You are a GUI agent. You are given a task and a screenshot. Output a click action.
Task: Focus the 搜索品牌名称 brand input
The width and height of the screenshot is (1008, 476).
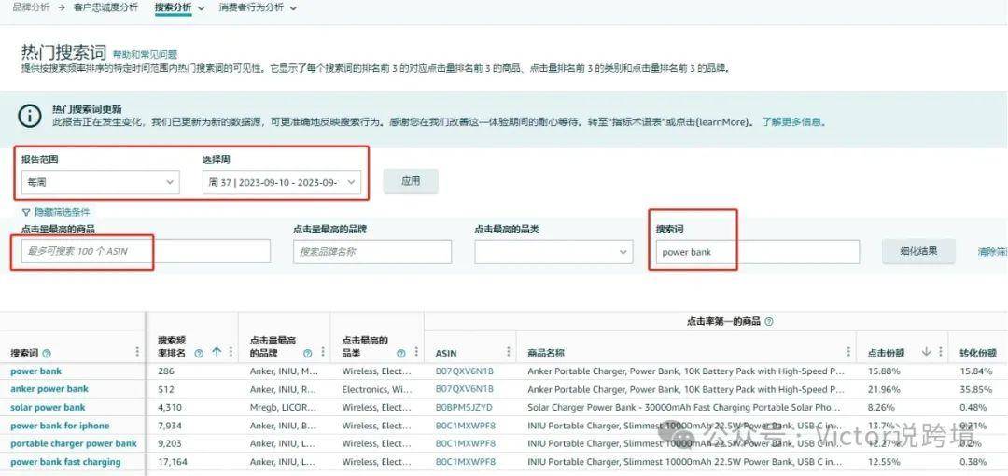click(x=372, y=251)
